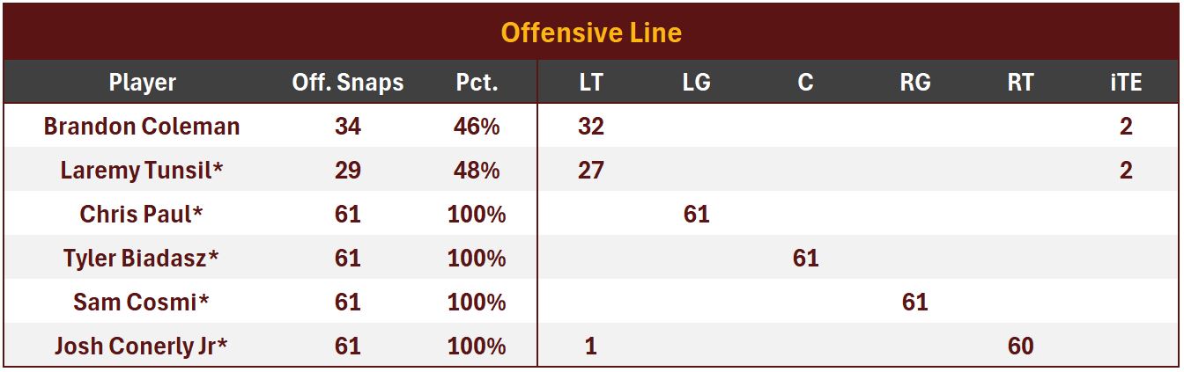Select Laremy Tunsil's 27 LT snaps cell
The width and height of the screenshot is (1184, 372).
pyautogui.click(x=591, y=171)
